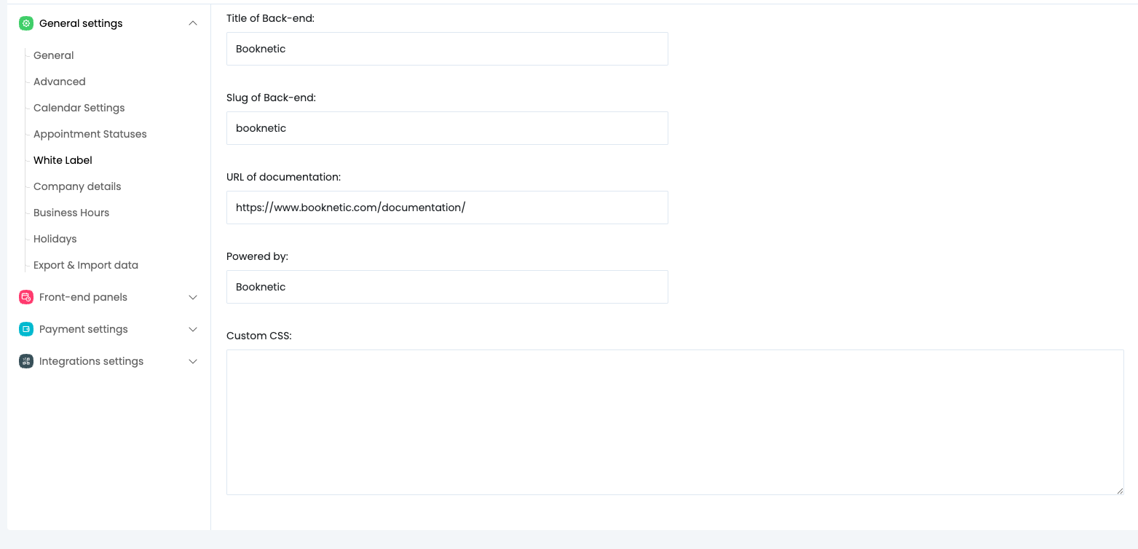Image resolution: width=1138 pixels, height=549 pixels.
Task: Grab the Custom CSS textarea resize handle
Action: pos(1120,491)
